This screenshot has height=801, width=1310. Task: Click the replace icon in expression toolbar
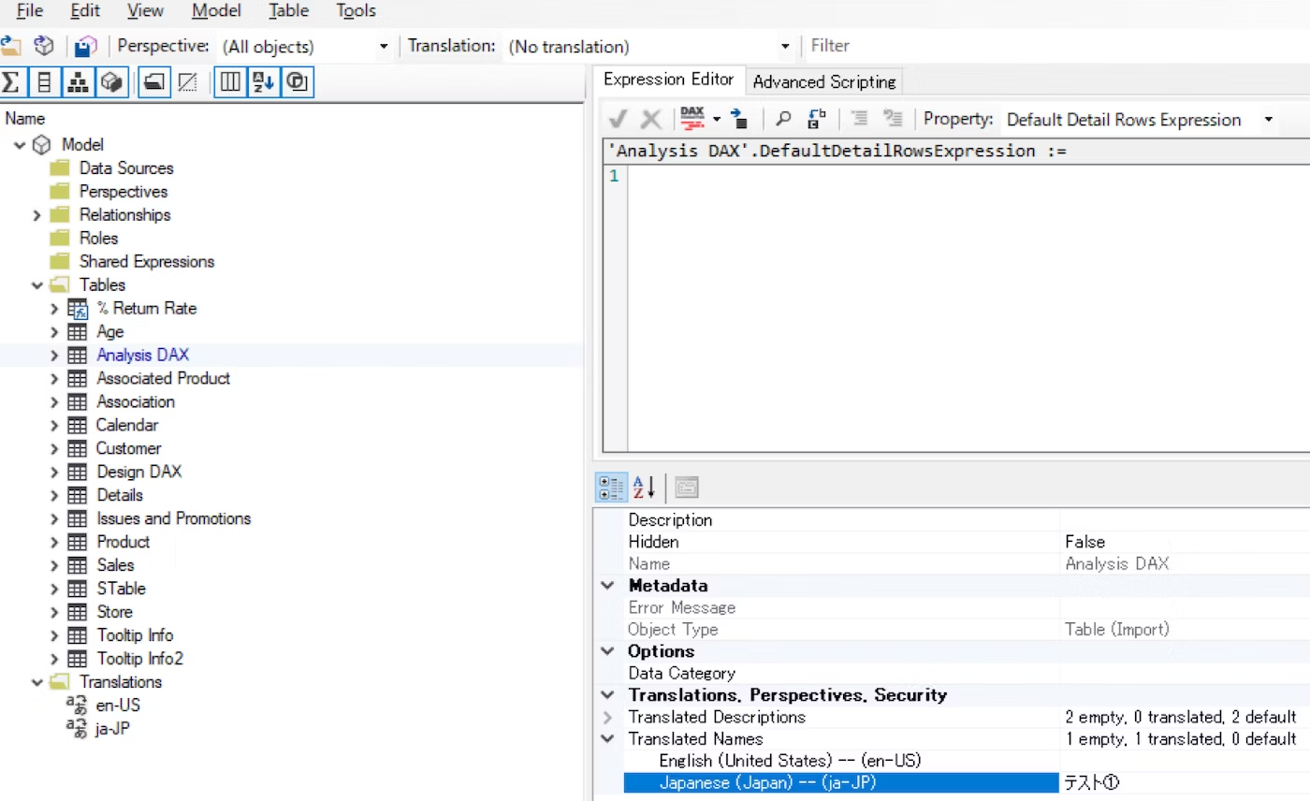(816, 119)
